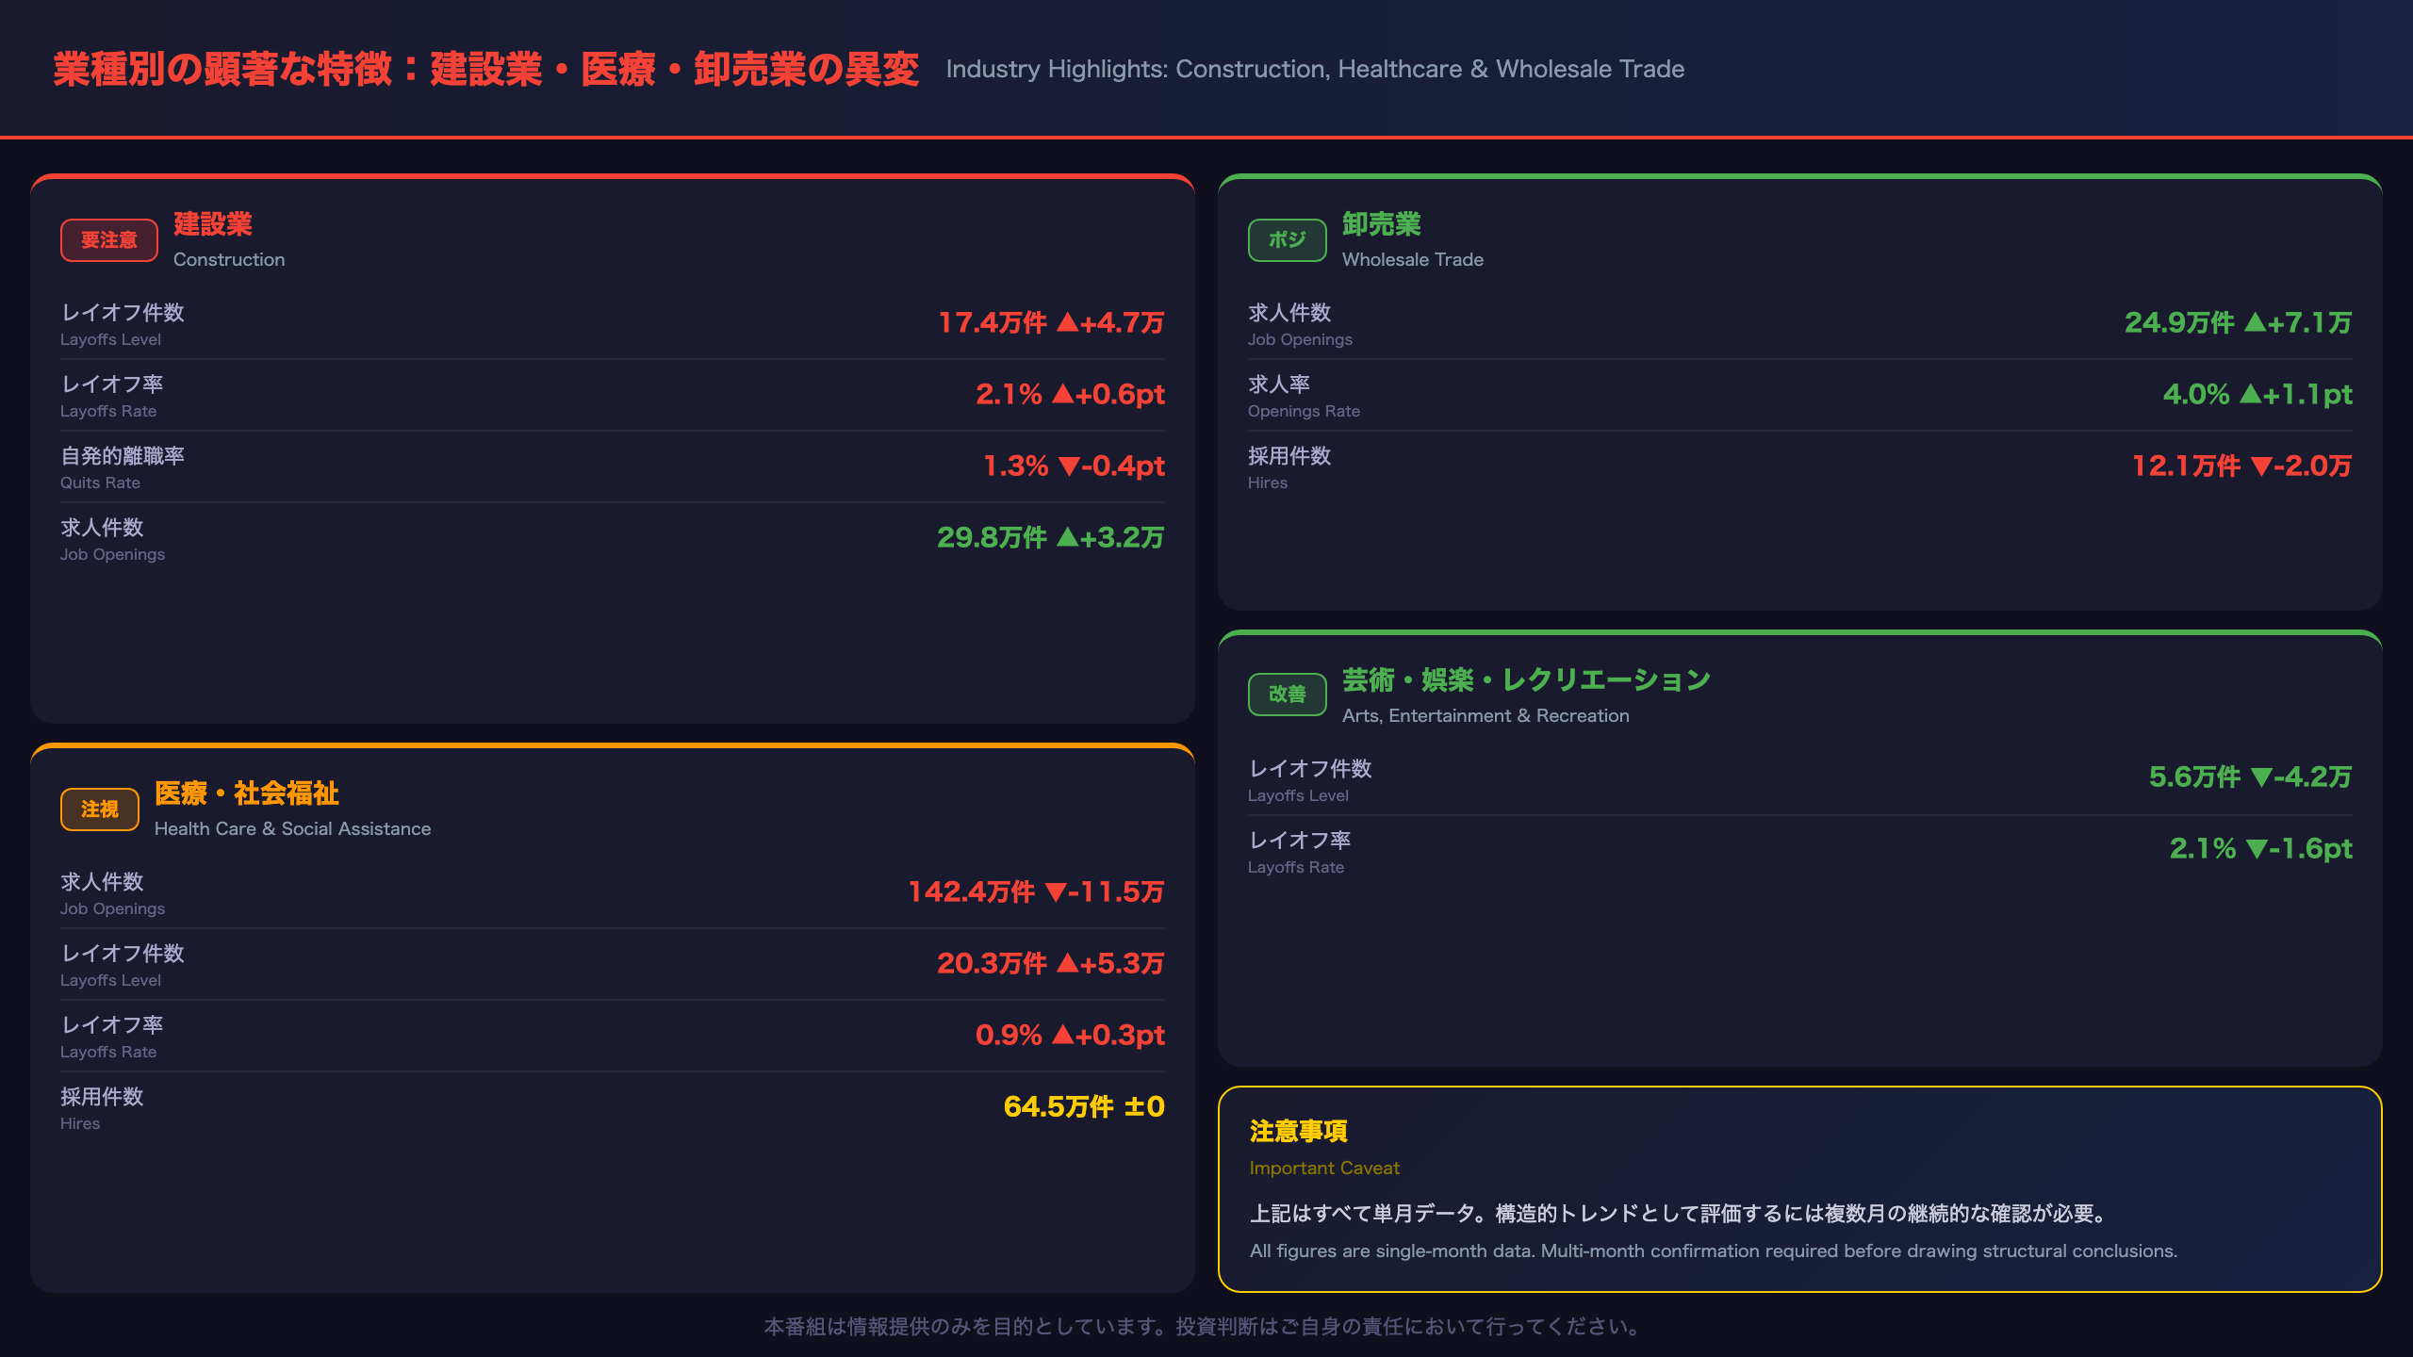Click the ポジ badge beside Wholesale Trade

(1288, 240)
